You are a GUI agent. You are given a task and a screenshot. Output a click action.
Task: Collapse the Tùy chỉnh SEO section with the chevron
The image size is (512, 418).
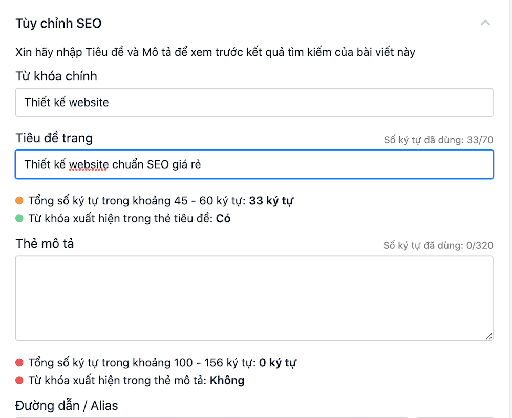coord(485,23)
